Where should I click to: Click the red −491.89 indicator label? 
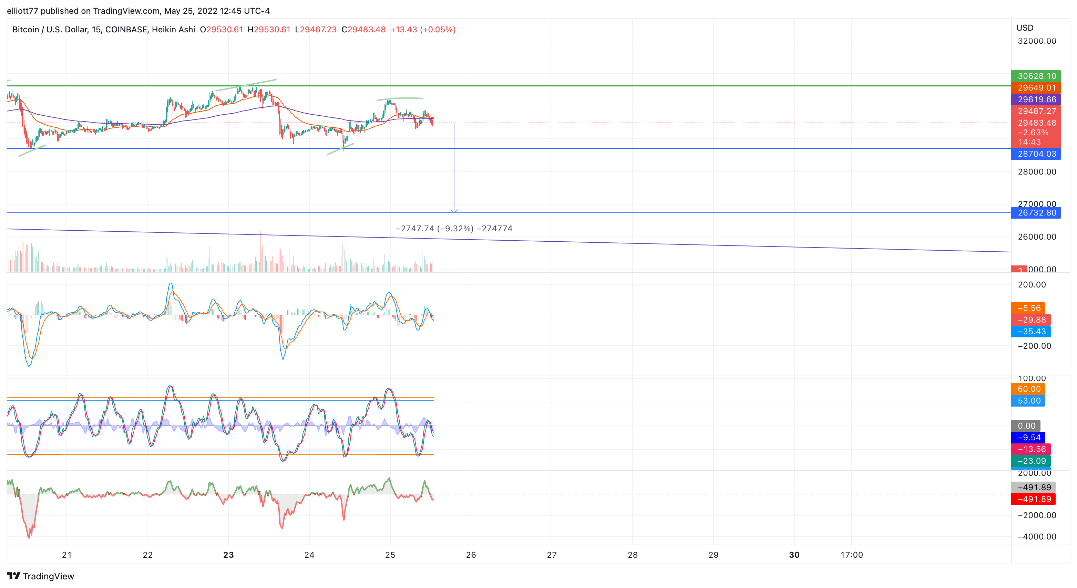[1033, 499]
